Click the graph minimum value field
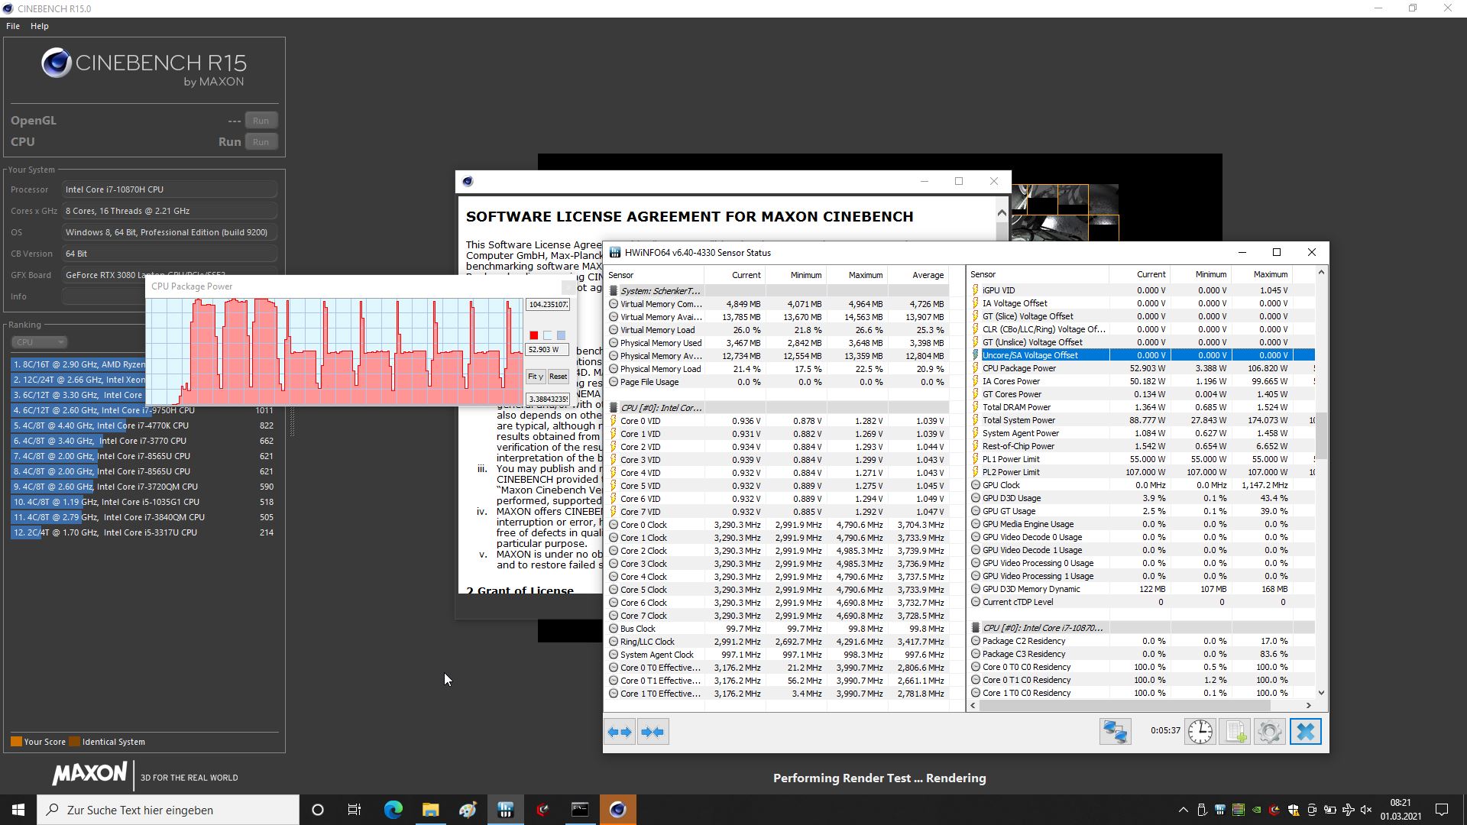 click(x=547, y=400)
